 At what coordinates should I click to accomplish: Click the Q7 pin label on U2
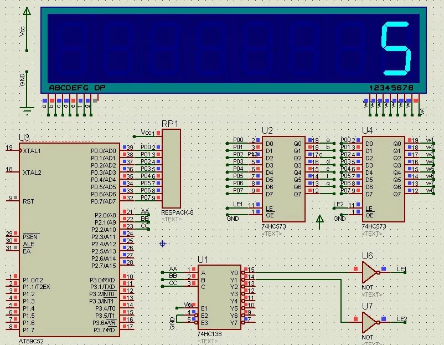(x=297, y=194)
